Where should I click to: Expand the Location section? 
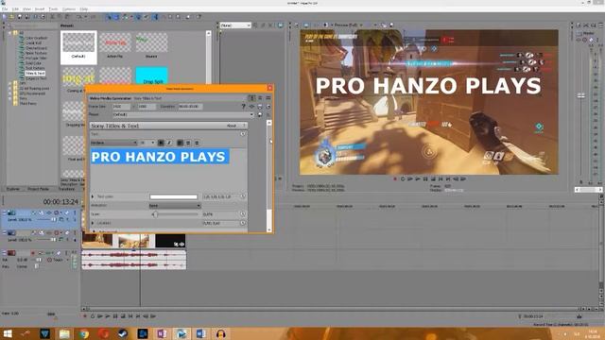(93, 223)
